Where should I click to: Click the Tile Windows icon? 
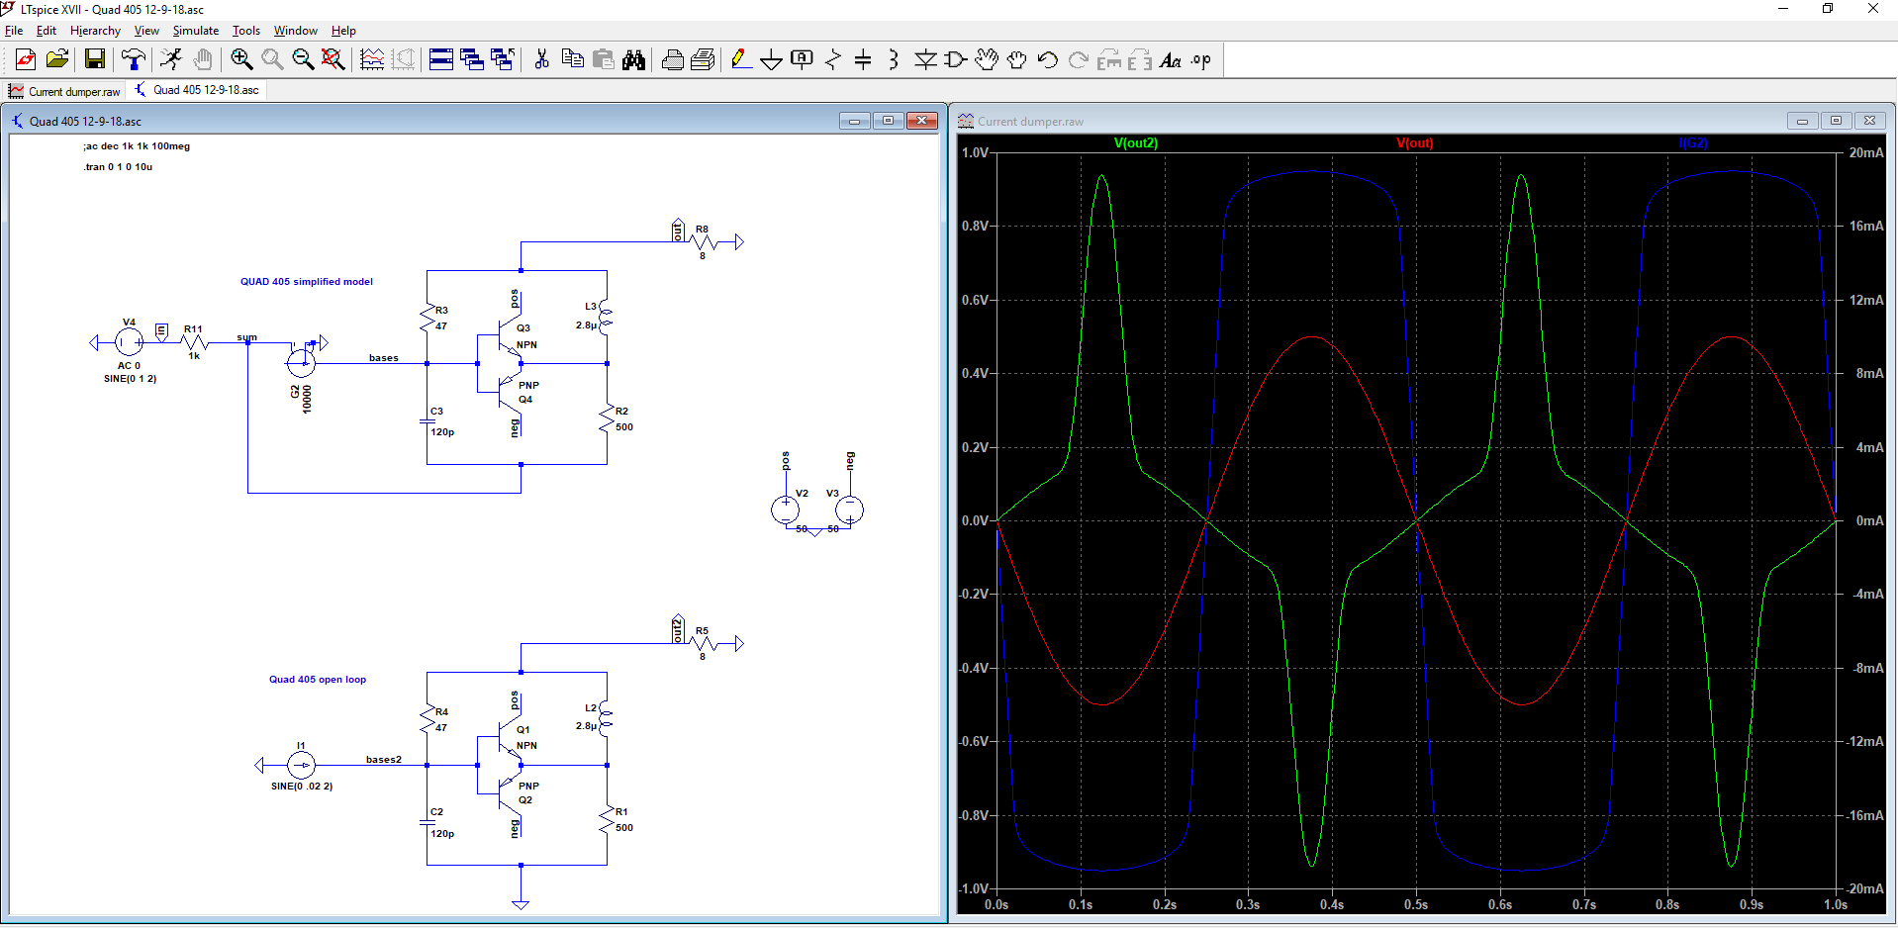pos(441,60)
